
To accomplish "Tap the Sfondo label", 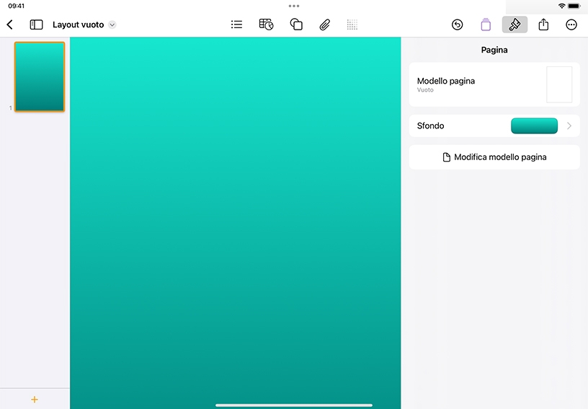I will click(430, 126).
